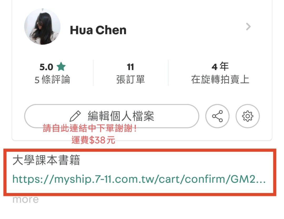Click the 運費$38元 shipping fee note
The width and height of the screenshot is (284, 219).
(93, 140)
